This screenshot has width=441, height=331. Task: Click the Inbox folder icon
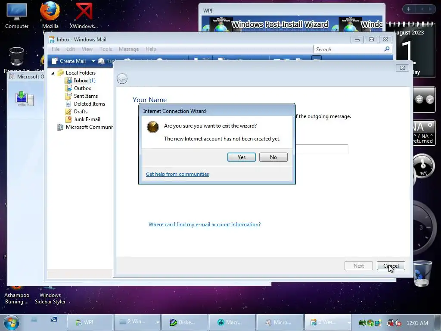68,81
